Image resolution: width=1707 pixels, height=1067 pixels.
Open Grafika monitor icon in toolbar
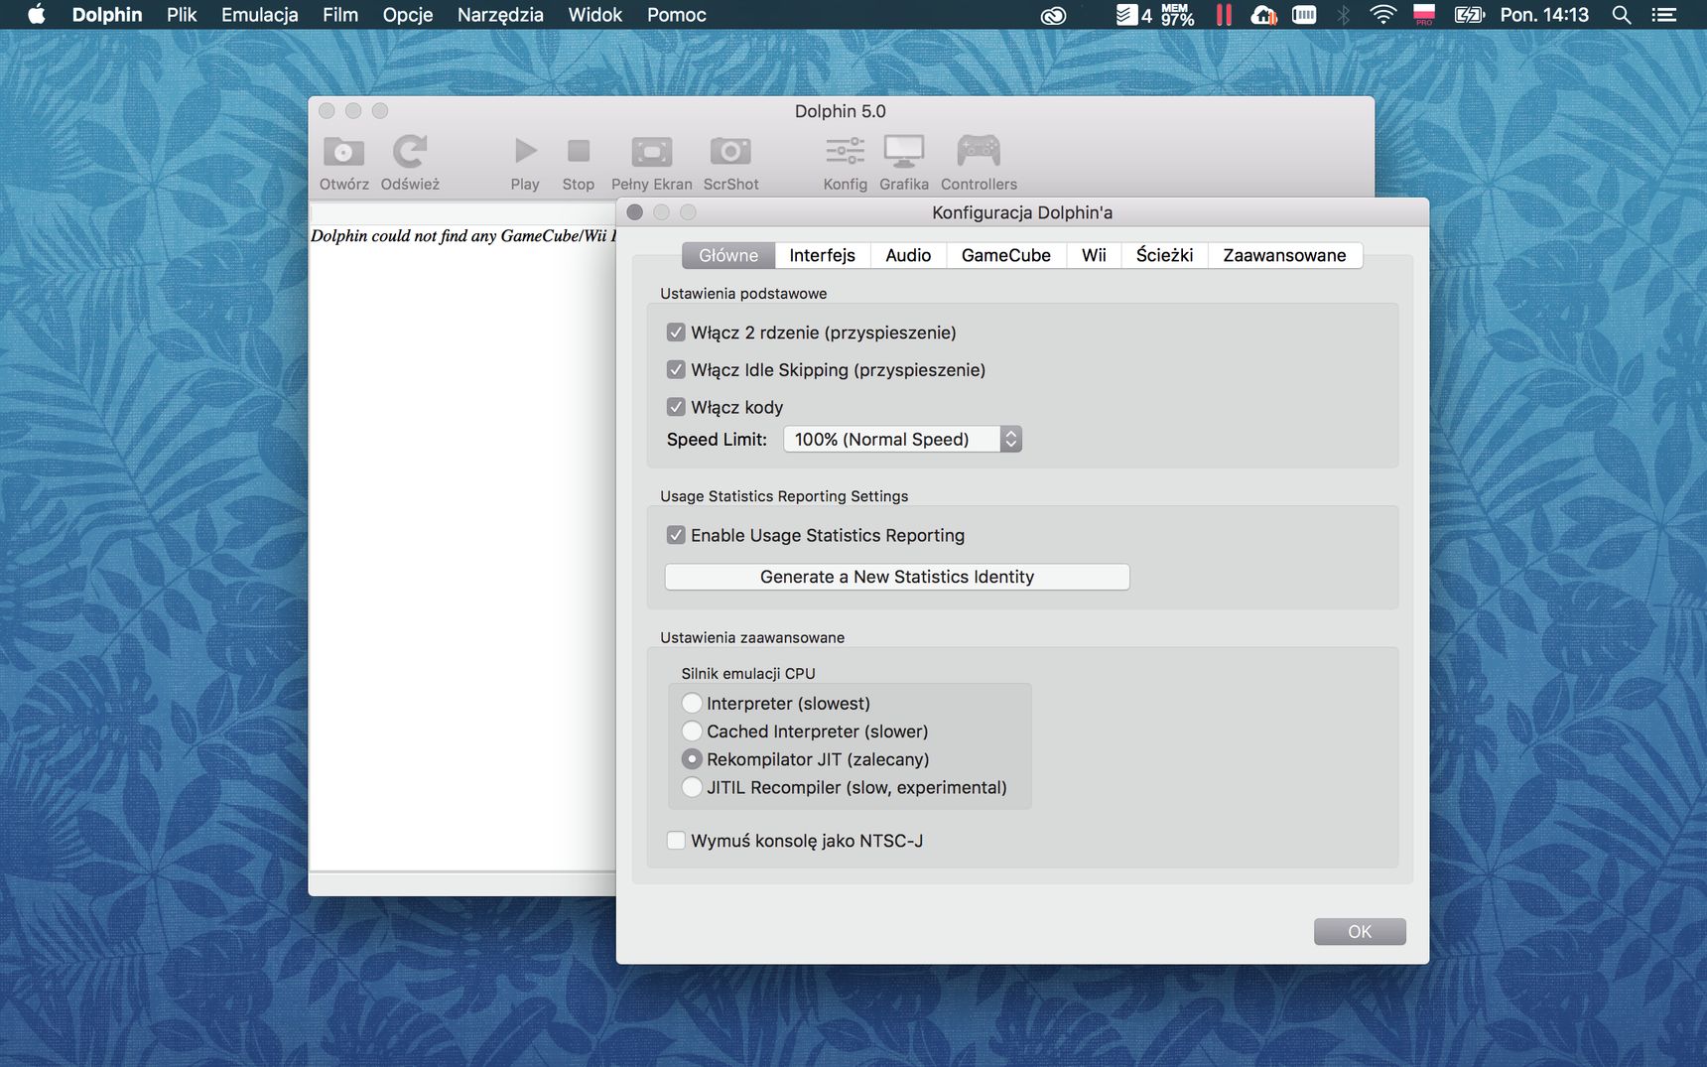(x=904, y=151)
